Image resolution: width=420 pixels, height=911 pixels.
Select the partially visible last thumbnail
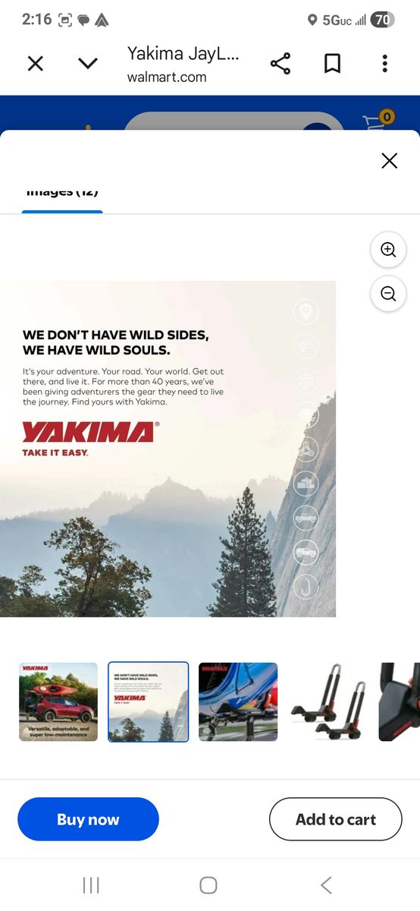click(400, 702)
